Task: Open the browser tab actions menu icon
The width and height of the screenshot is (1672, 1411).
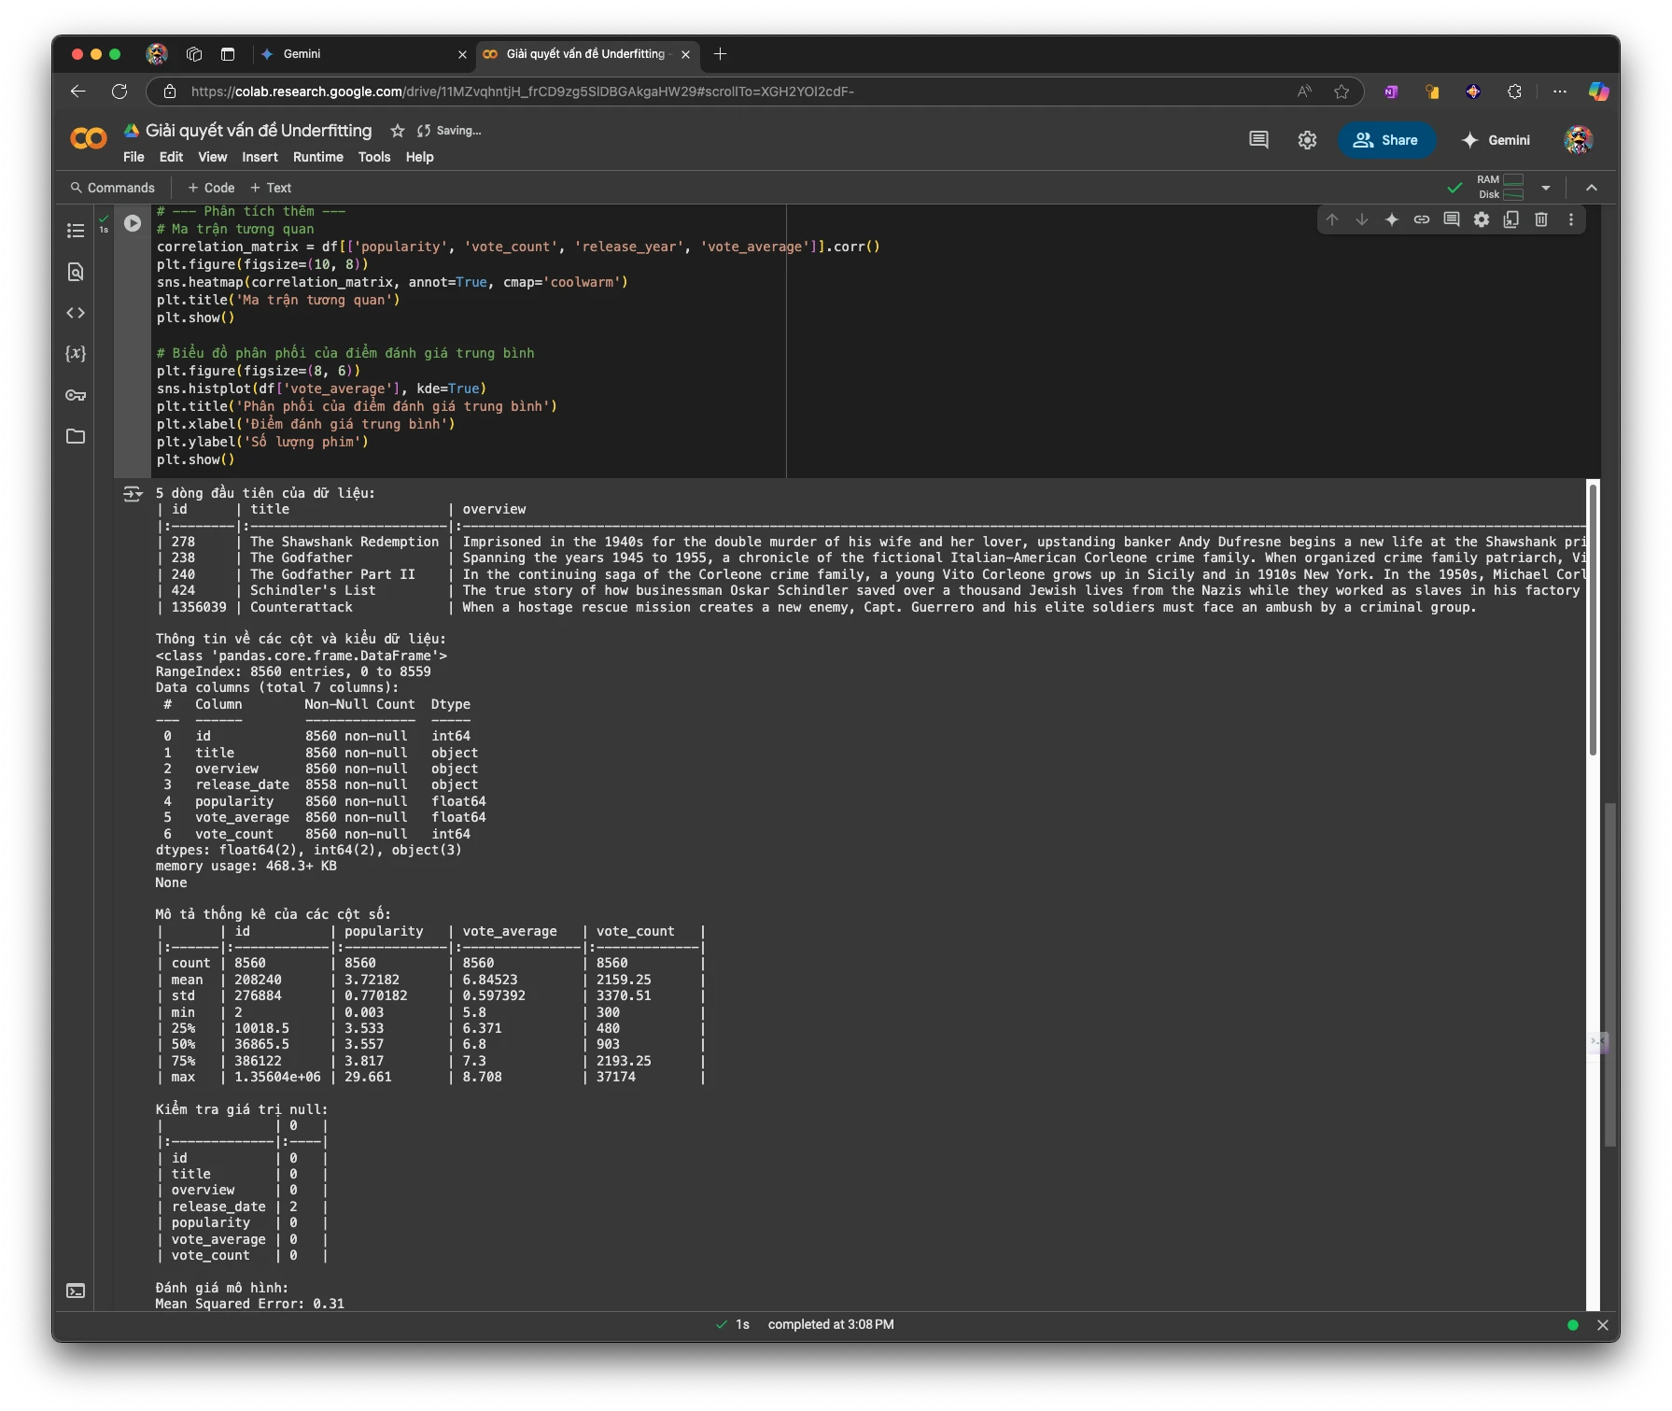Action: [x=228, y=54]
